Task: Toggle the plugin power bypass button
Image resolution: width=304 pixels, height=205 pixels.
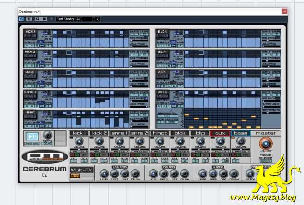Action: pyautogui.click(x=21, y=19)
